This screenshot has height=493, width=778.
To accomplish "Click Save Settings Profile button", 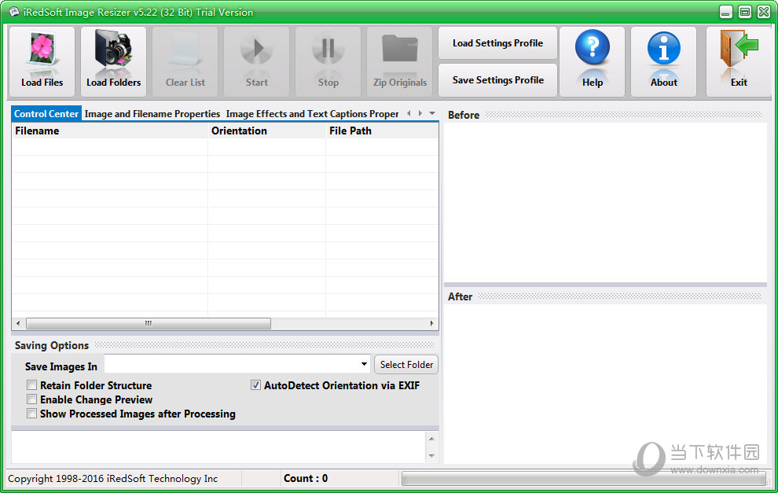I will point(497,80).
